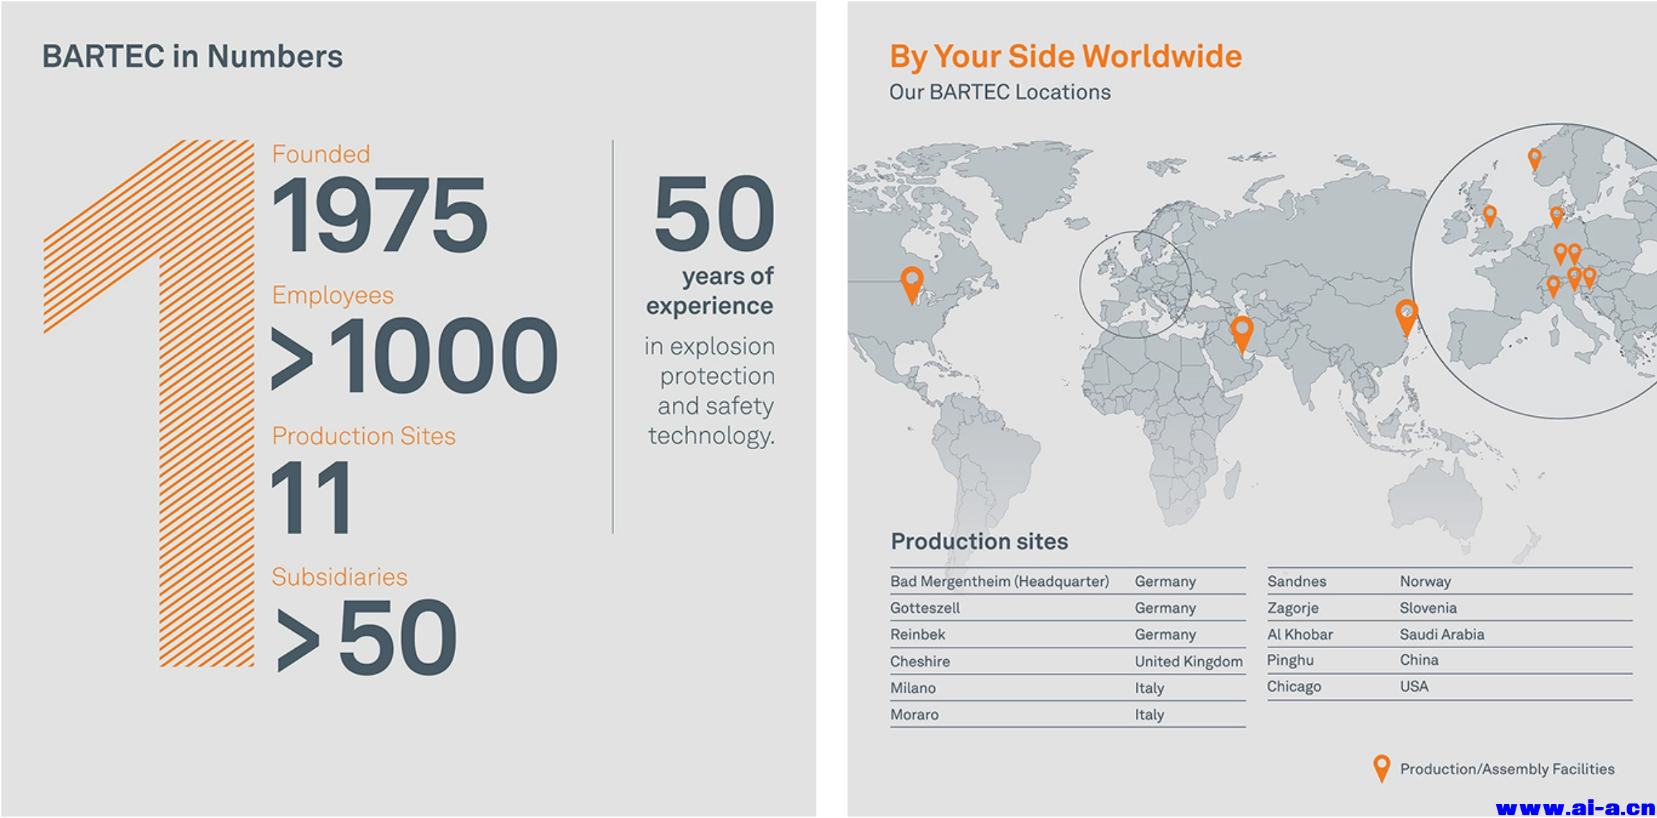Screen dimensions: 1657x818
Task: Select the "Sandnes" site name
Action: [1297, 582]
